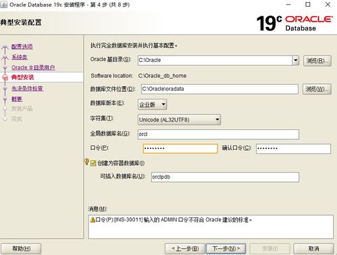Click the red current-step marker for 典型安装
The width and height of the screenshot is (337, 255).
coord(5,78)
